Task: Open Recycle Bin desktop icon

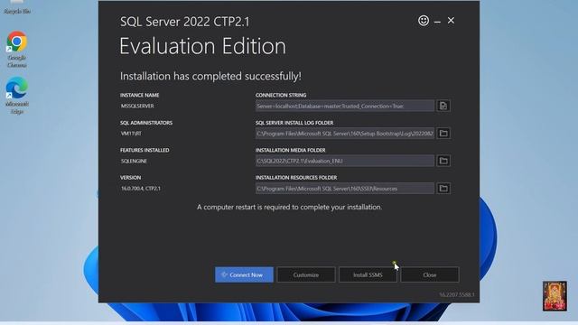Action: click(17, 7)
